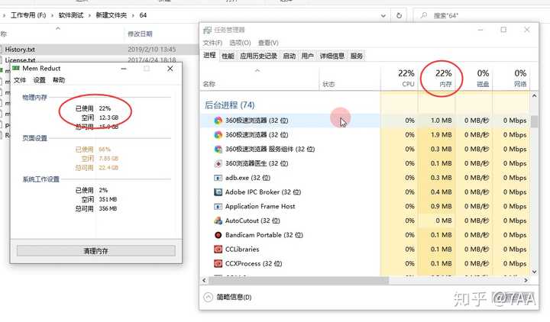Click the 新建文件夹 breadcrumb segment
This screenshot has width=550, height=322.
112,15
